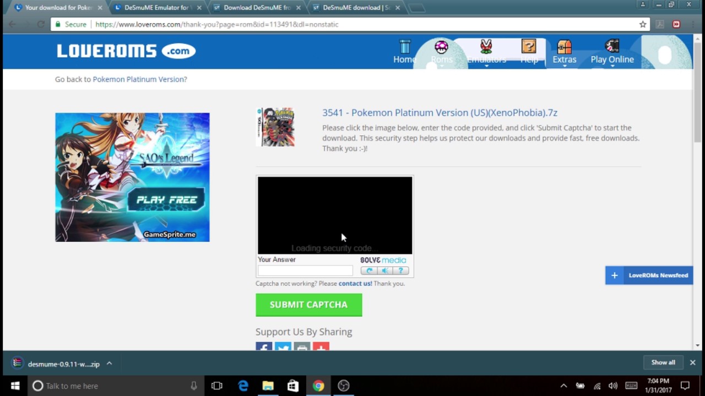Open File Explorer from the taskbar

(268, 386)
